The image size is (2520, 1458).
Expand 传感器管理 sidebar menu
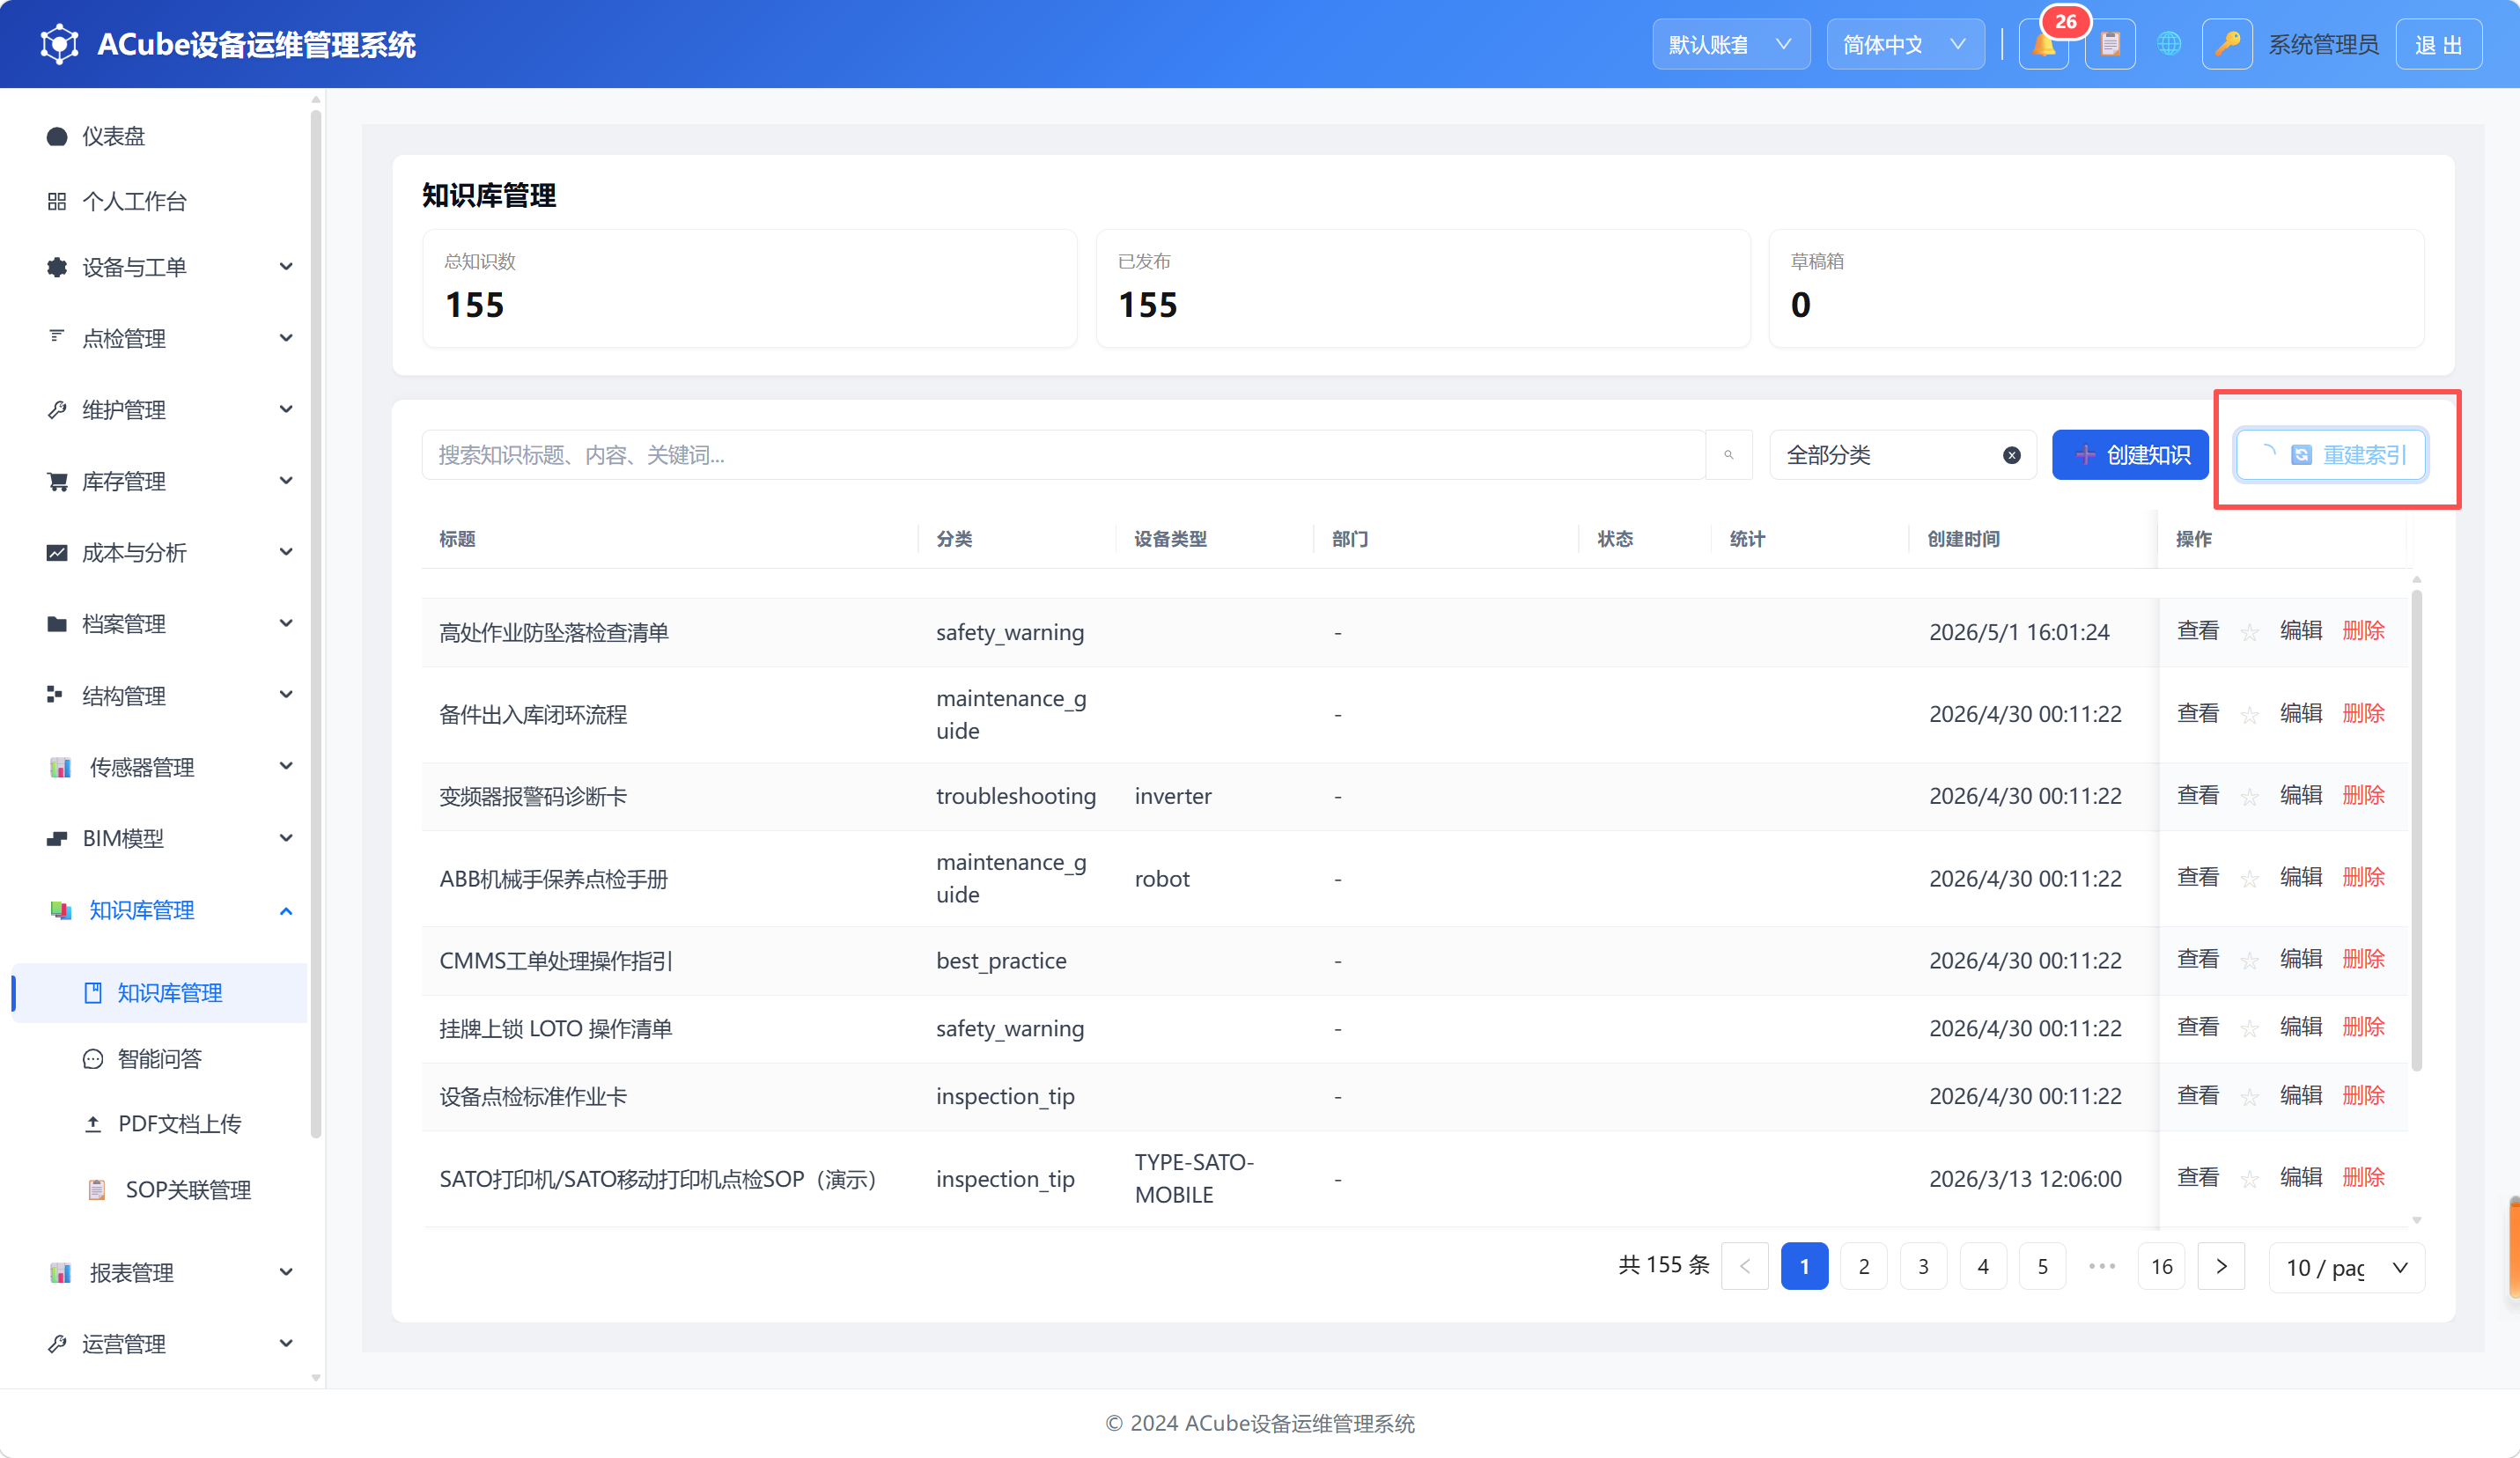(x=160, y=767)
